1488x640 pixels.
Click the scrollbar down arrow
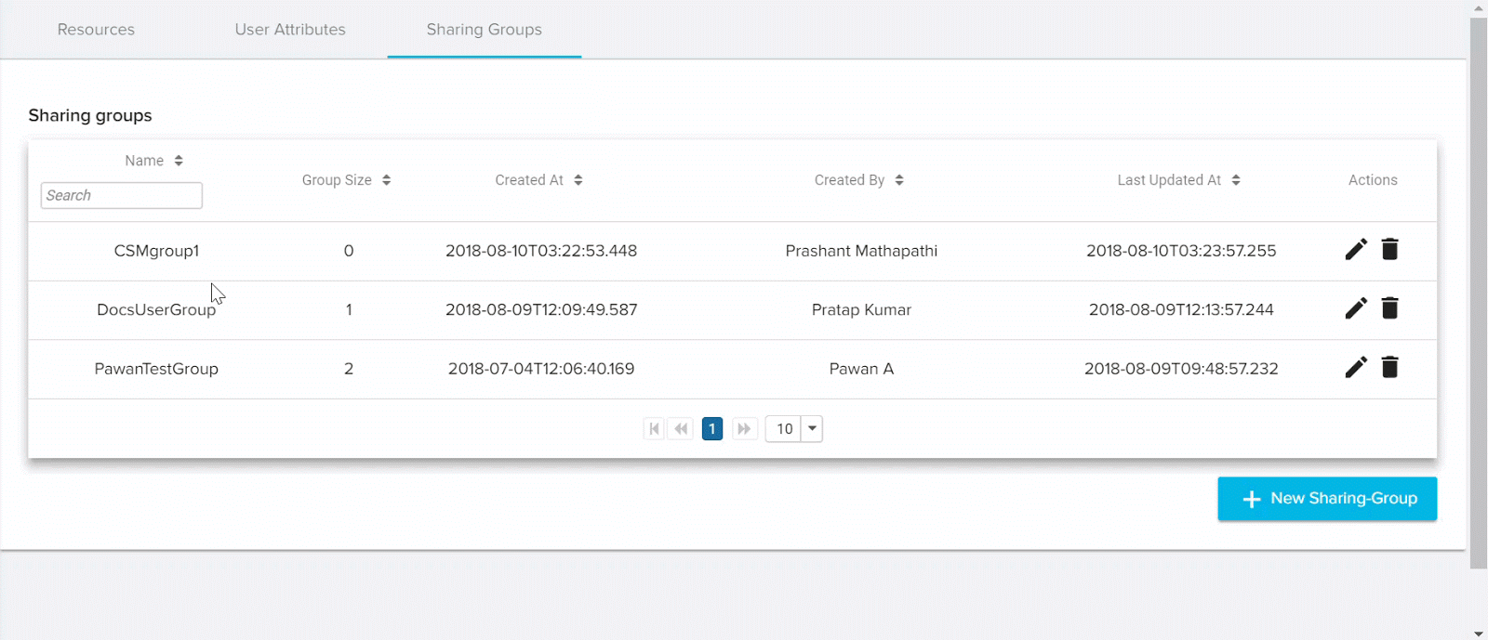click(1479, 633)
